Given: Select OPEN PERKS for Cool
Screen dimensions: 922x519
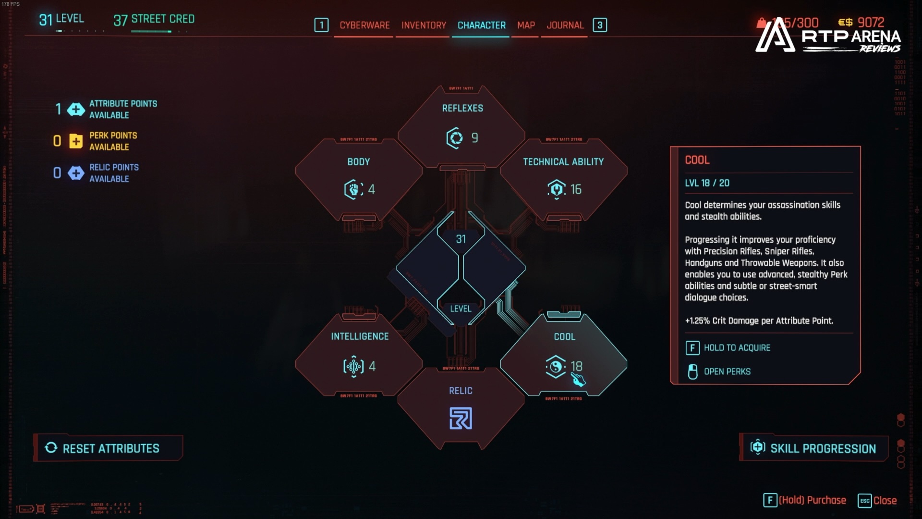Looking at the screenshot, I should click(727, 371).
